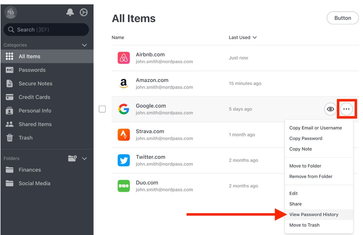Click the Strava logo icon
Viewport: 363px width, 235px height.
click(124, 135)
